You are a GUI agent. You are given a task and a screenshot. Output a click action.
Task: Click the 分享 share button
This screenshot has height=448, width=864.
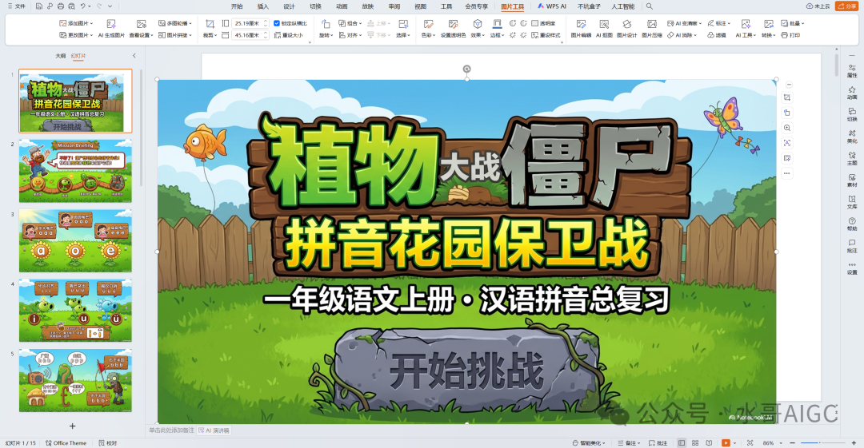click(847, 6)
